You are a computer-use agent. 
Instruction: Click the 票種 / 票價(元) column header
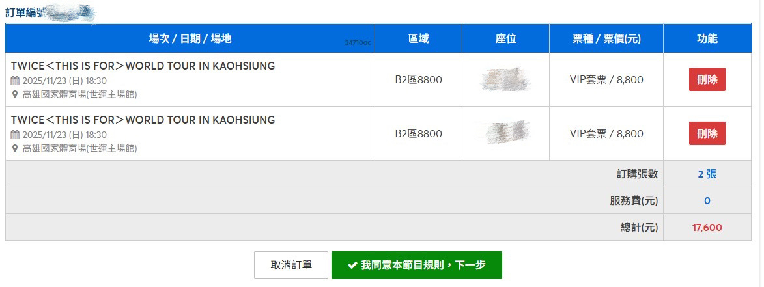[x=606, y=38]
